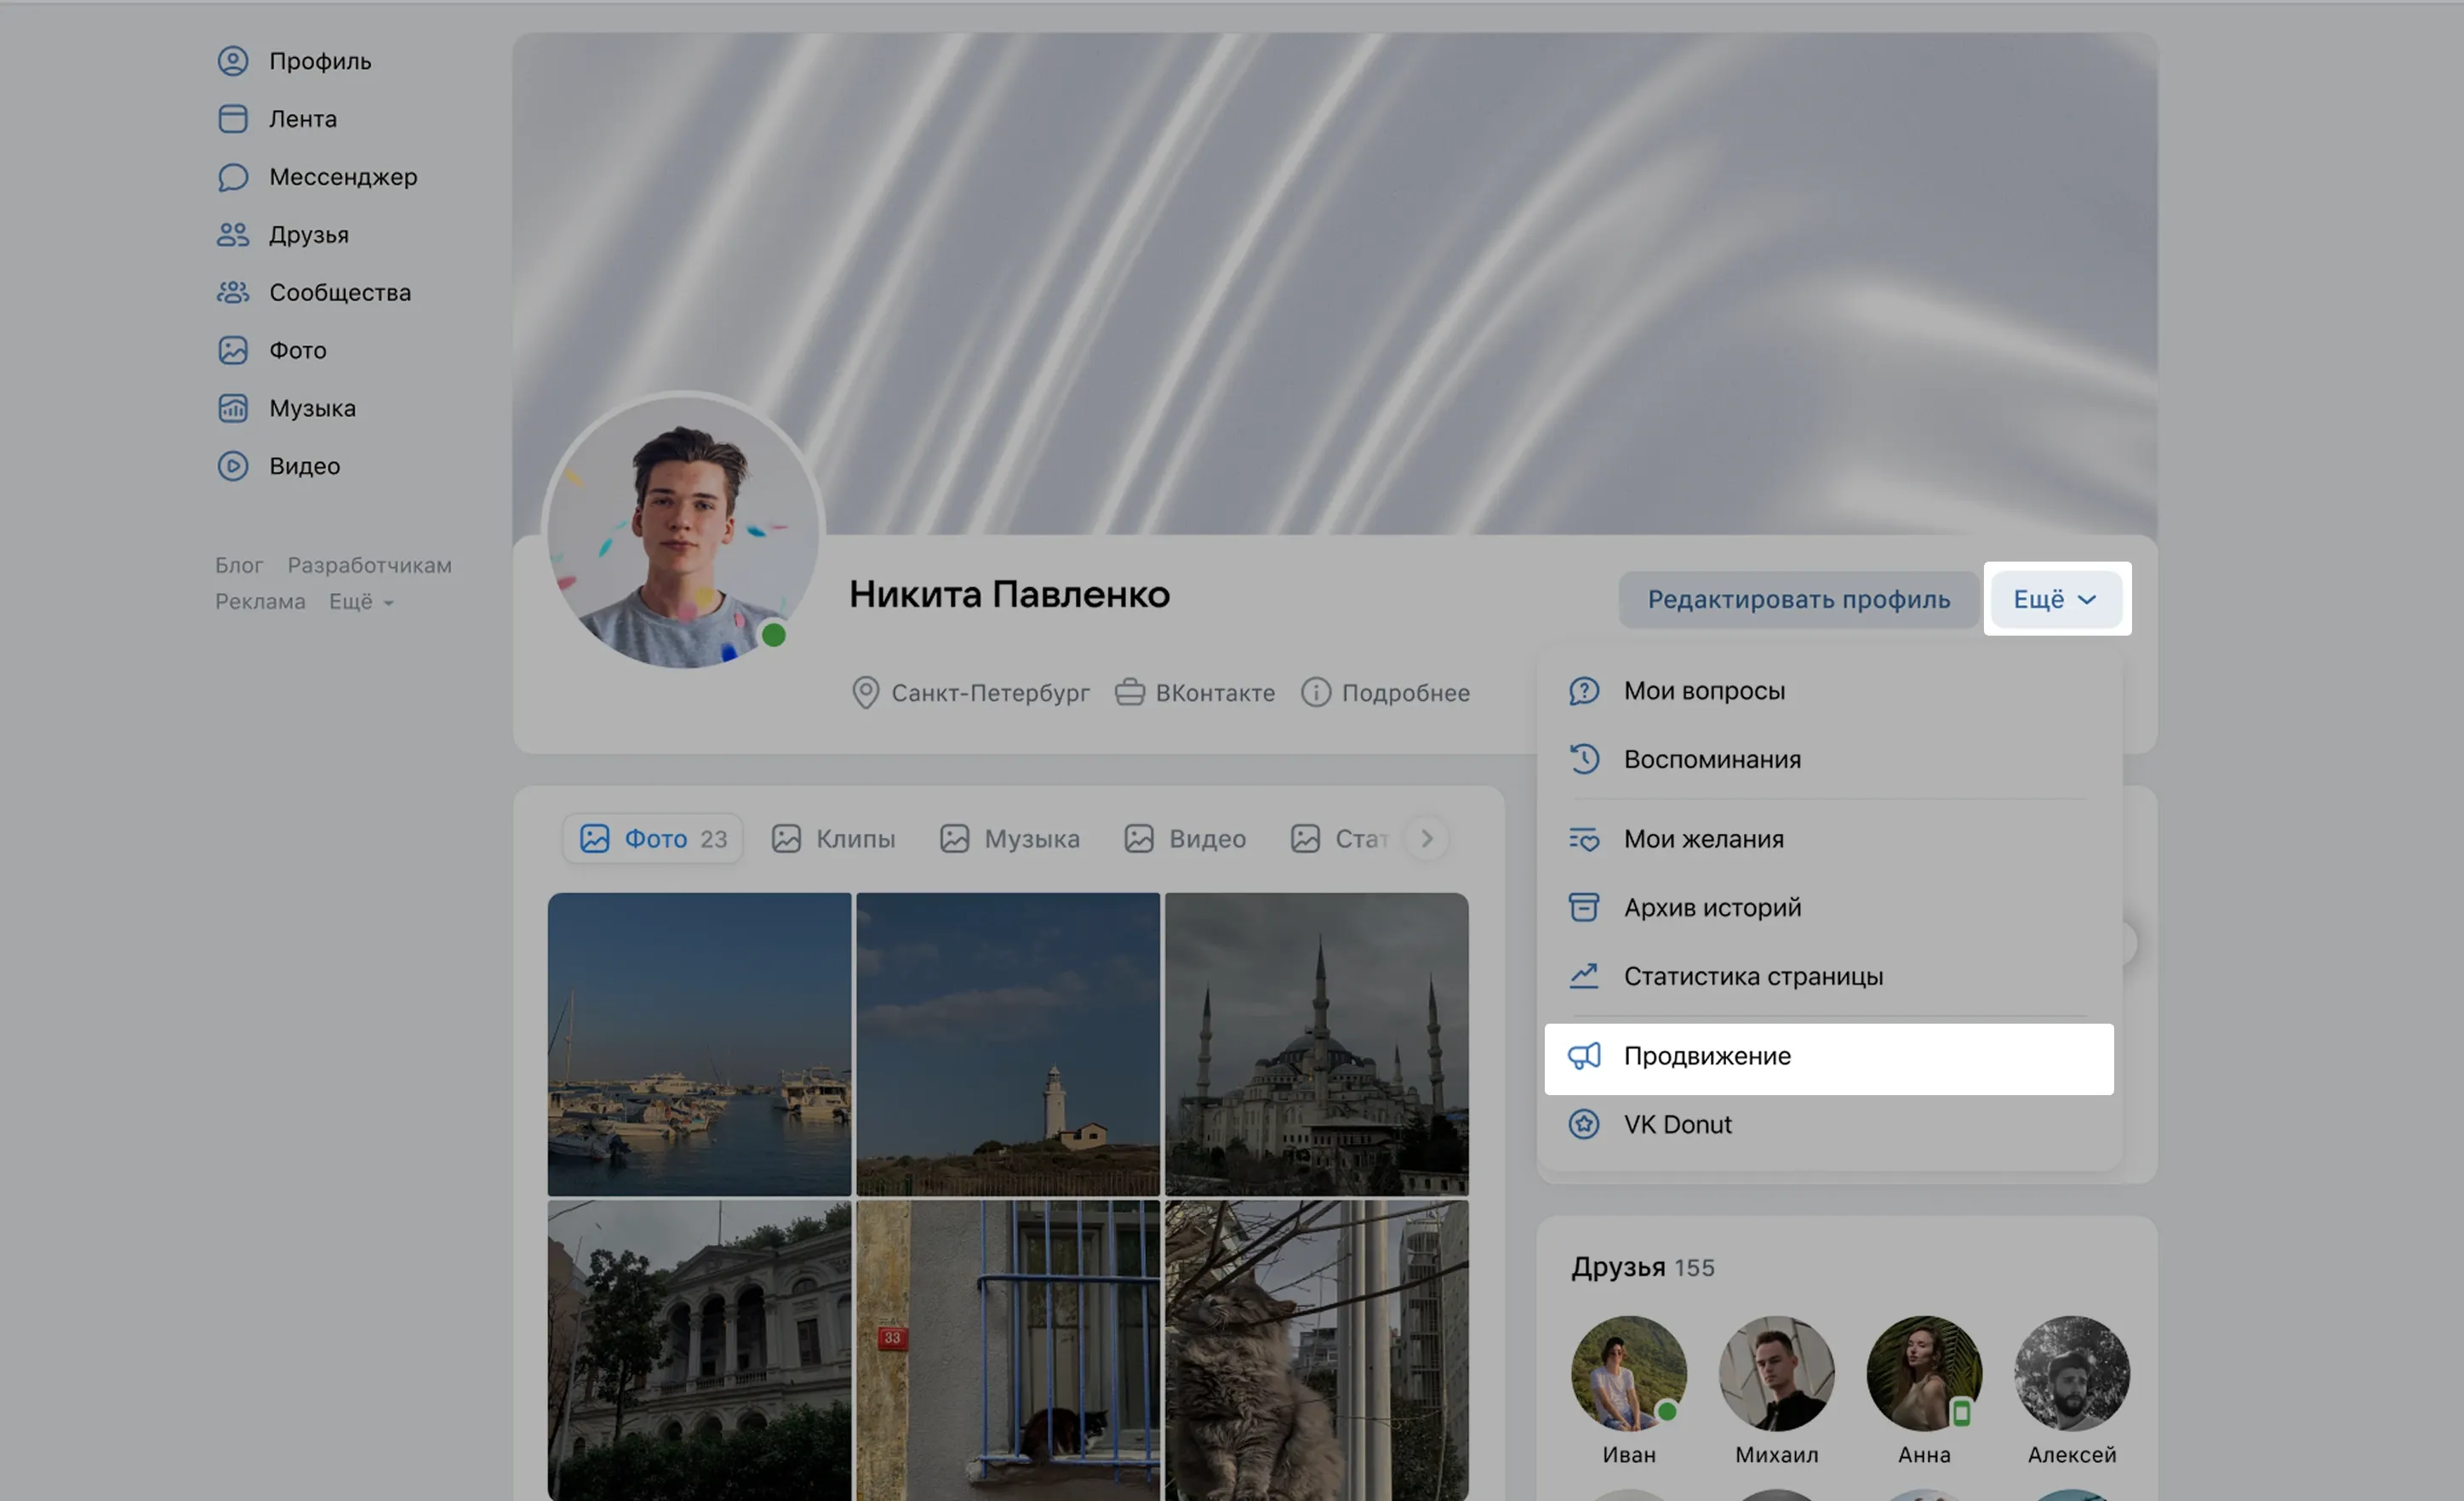Open the Профиль sidebar icon
Image resolution: width=2464 pixels, height=1501 pixels.
point(233,61)
